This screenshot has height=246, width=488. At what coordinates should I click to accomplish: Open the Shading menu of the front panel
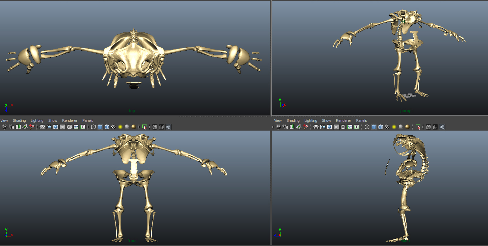click(19, 120)
